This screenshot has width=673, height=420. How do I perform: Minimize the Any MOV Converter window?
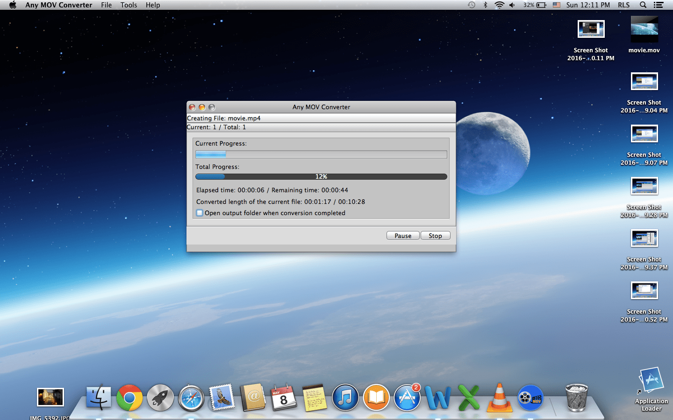pos(202,107)
